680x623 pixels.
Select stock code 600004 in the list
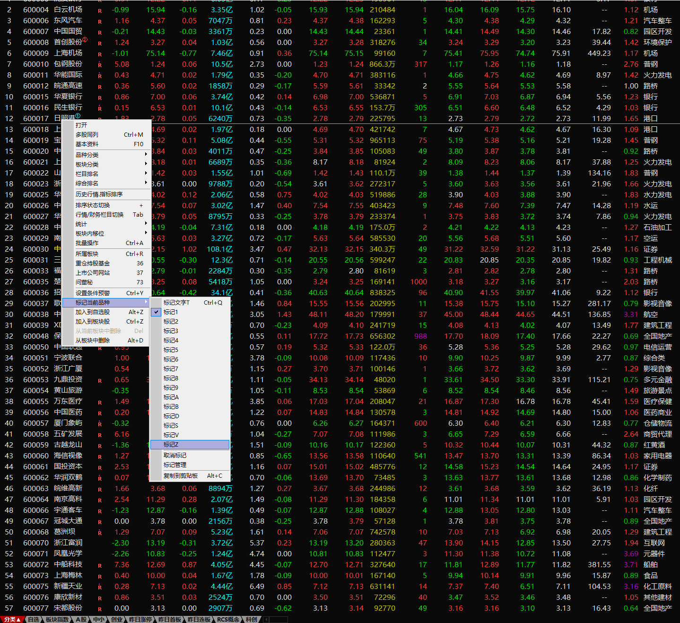(36, 9)
